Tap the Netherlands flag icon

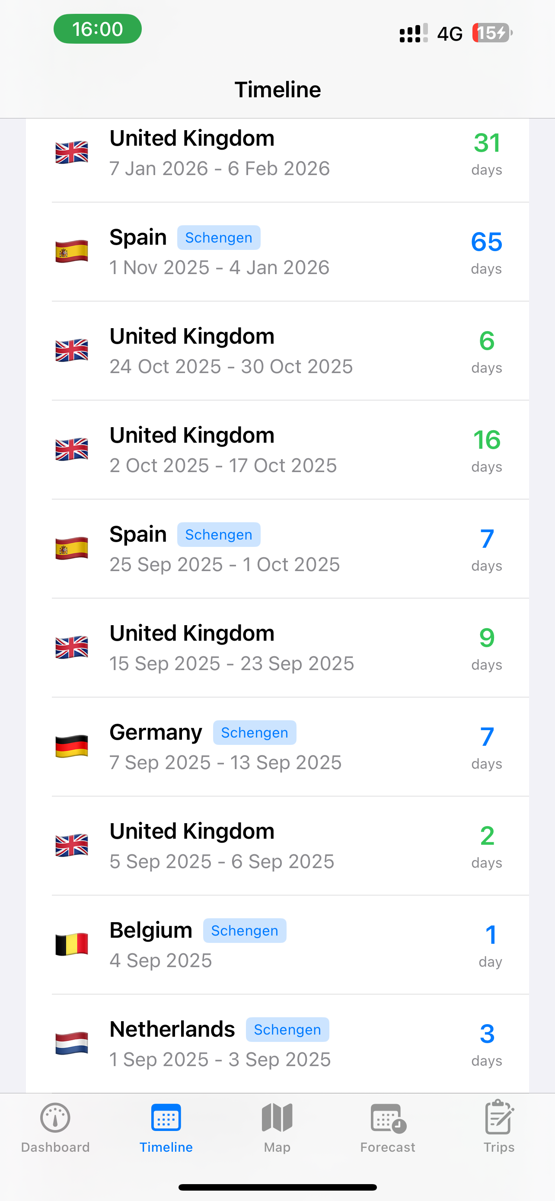(72, 1043)
